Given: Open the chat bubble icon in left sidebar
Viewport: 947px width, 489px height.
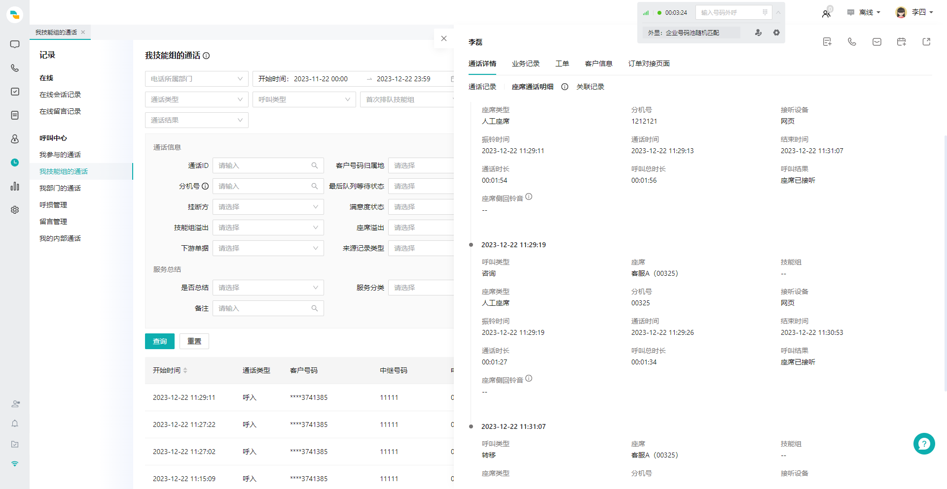Looking at the screenshot, I should (x=15, y=44).
